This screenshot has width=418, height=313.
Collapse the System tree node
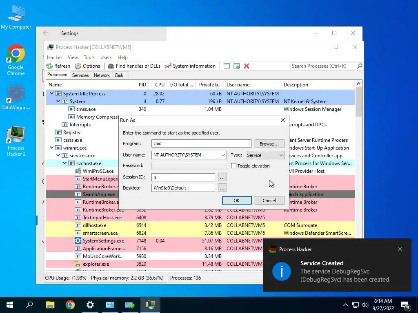tap(58, 101)
